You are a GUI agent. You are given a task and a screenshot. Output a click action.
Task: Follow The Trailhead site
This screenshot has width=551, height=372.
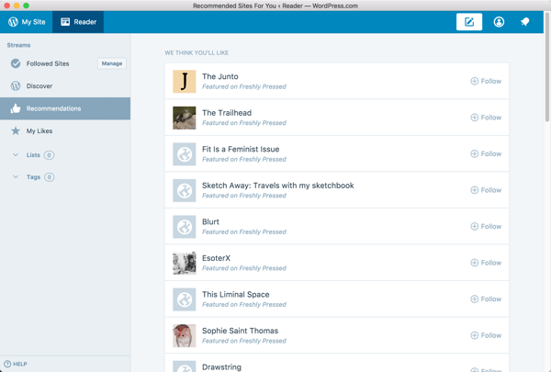click(486, 118)
